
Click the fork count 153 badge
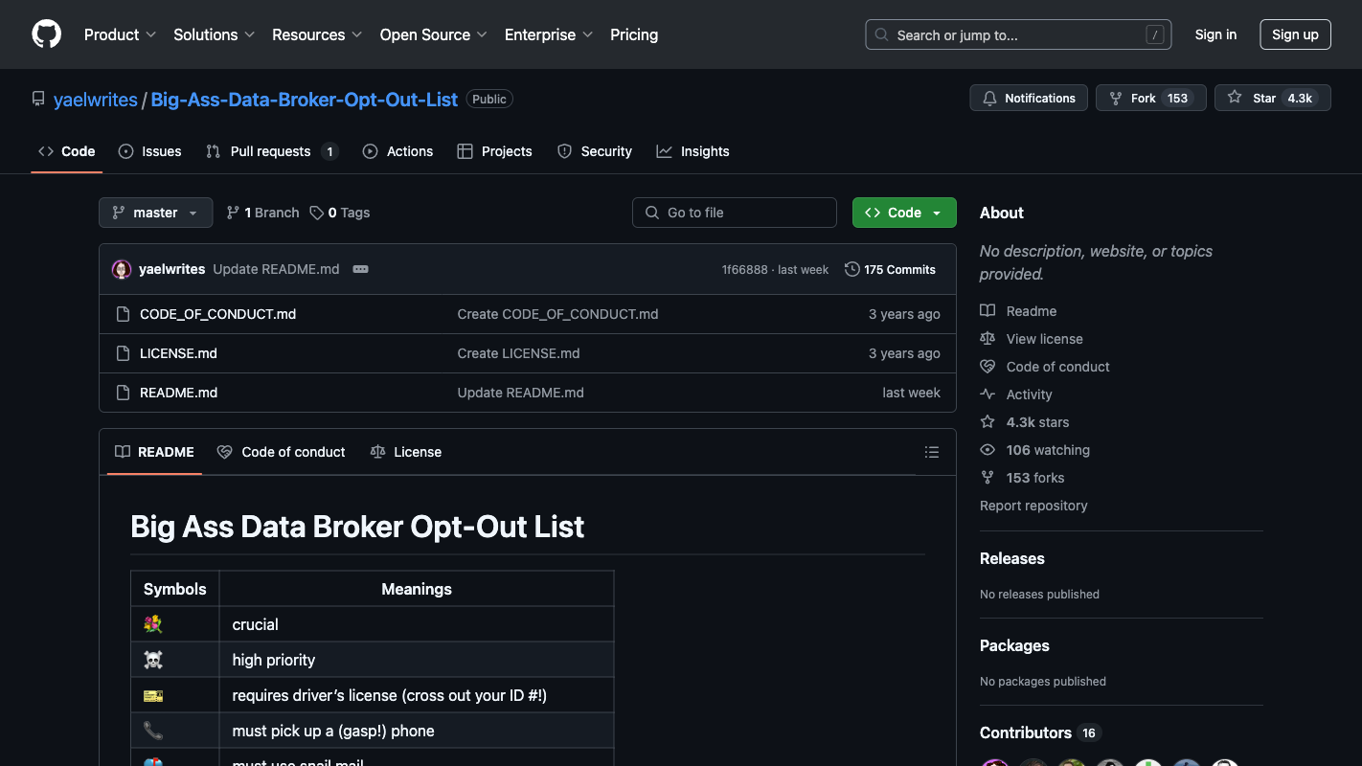click(x=1177, y=98)
